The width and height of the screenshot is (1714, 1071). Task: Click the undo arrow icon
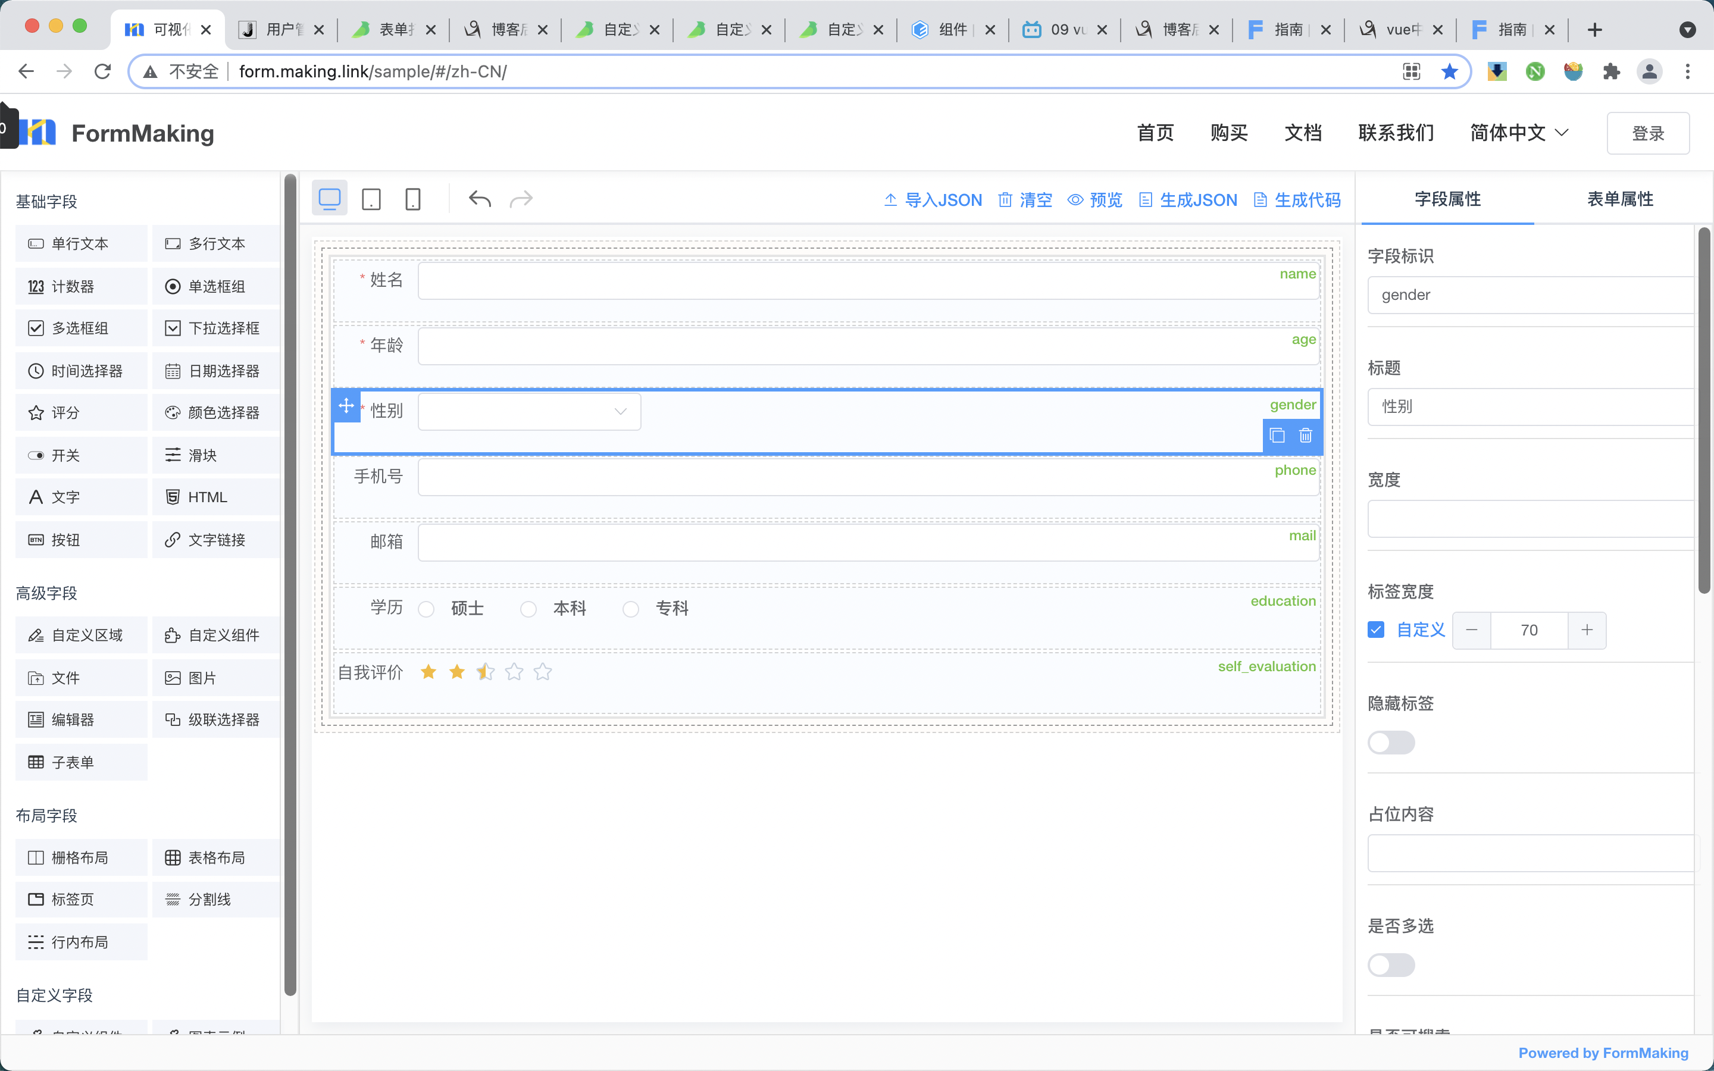(480, 199)
